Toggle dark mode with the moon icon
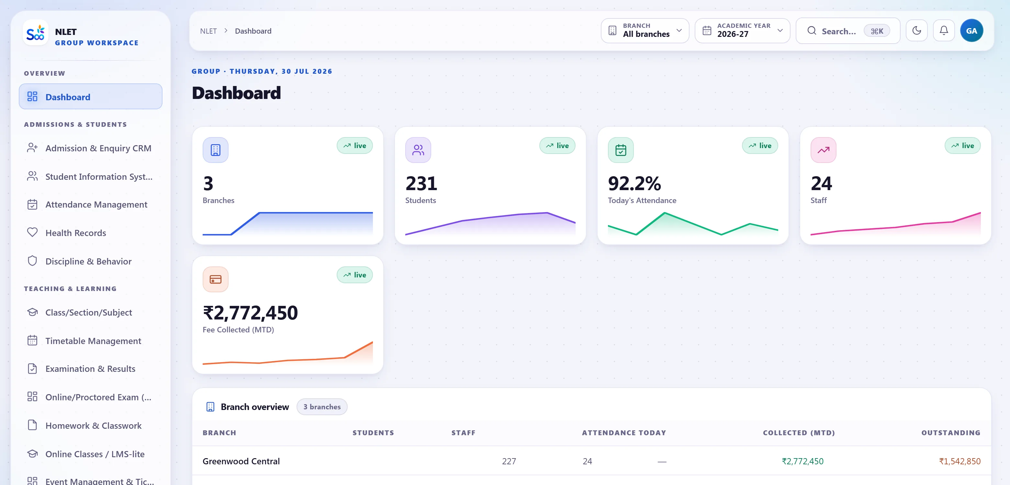Screen dimensions: 1010x485 917,31
